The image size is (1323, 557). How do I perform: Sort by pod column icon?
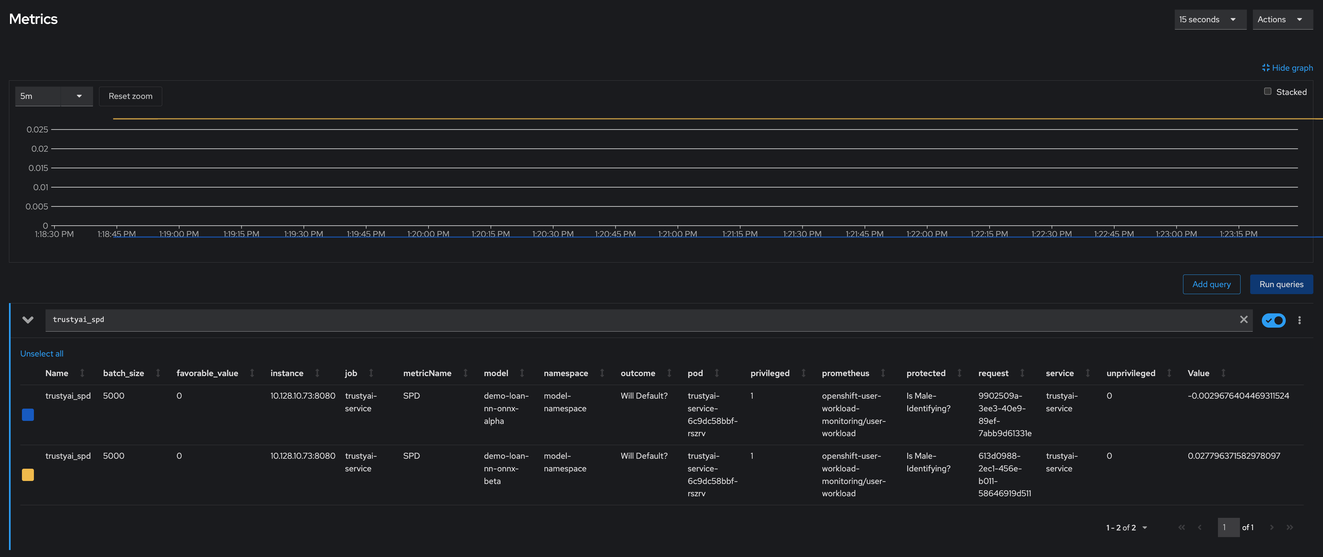coord(717,373)
